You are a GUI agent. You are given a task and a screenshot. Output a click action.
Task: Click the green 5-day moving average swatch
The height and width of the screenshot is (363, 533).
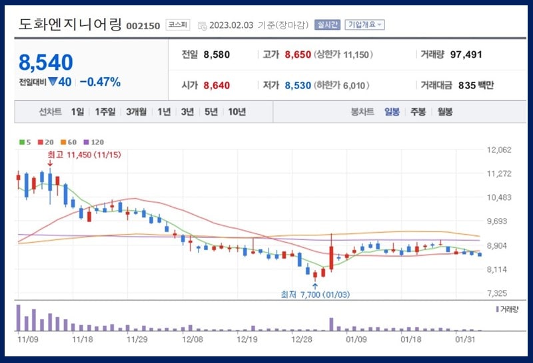coord(22,142)
